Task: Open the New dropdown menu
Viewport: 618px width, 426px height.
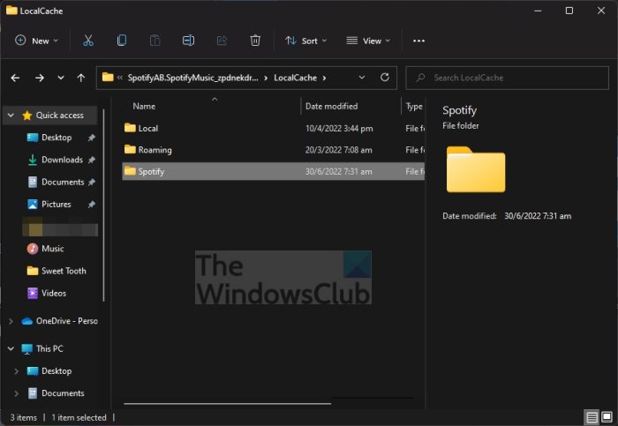Action: coord(37,41)
